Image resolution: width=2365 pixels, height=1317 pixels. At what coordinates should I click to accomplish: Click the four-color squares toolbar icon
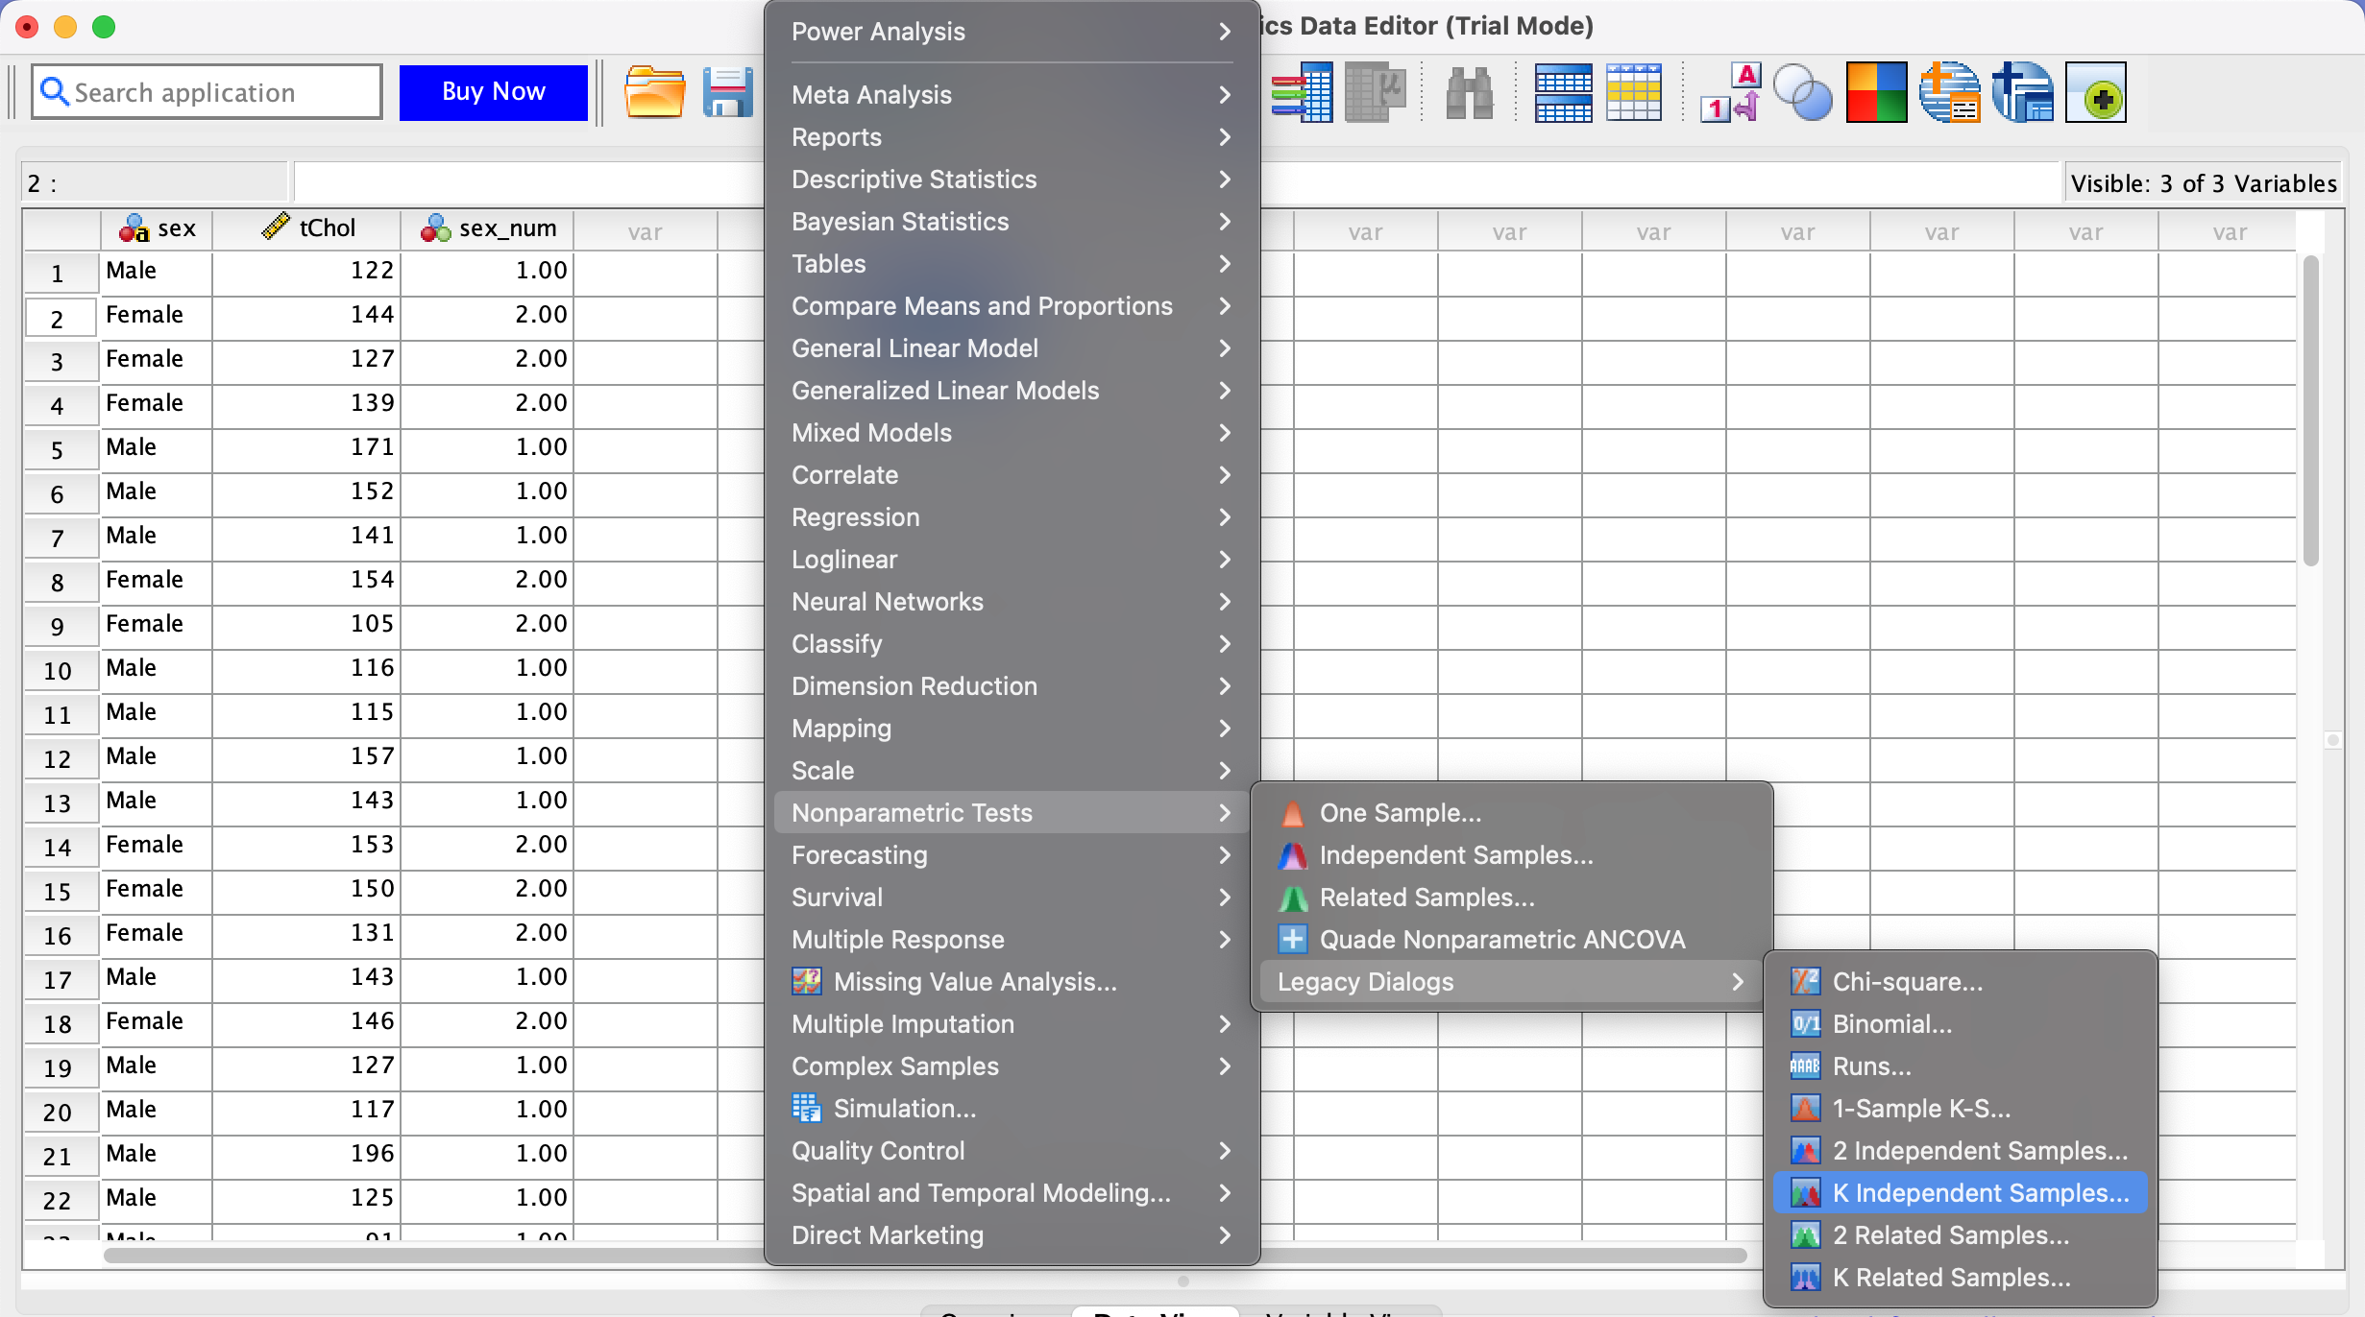click(1875, 93)
